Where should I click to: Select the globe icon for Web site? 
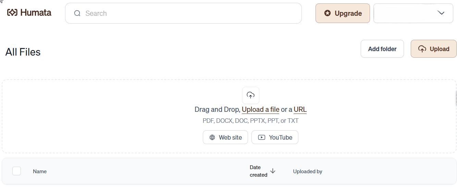coord(212,137)
